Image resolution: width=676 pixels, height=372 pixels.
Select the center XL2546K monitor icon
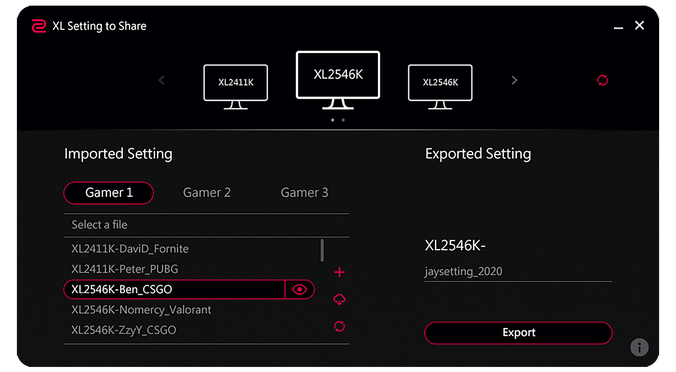338,79
